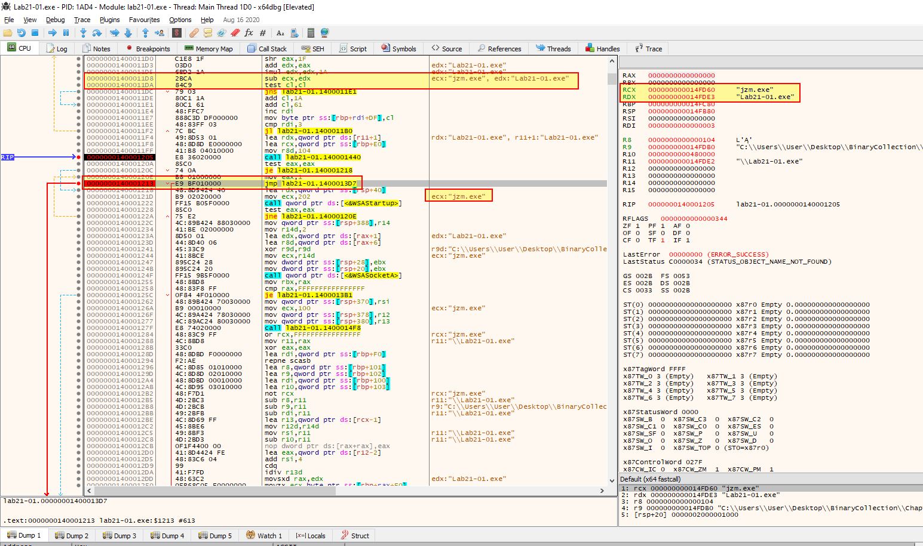Show functions using the fx icon
923x546 pixels.
(x=249, y=33)
